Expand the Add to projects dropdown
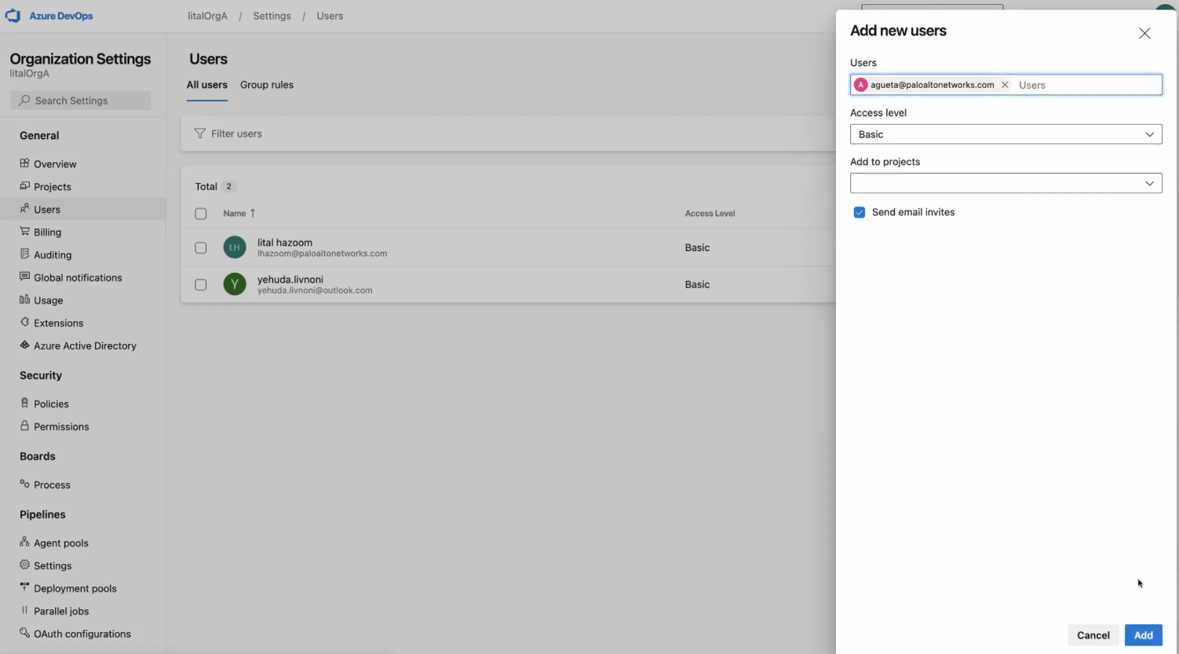This screenshot has height=654, width=1179. click(1006, 183)
